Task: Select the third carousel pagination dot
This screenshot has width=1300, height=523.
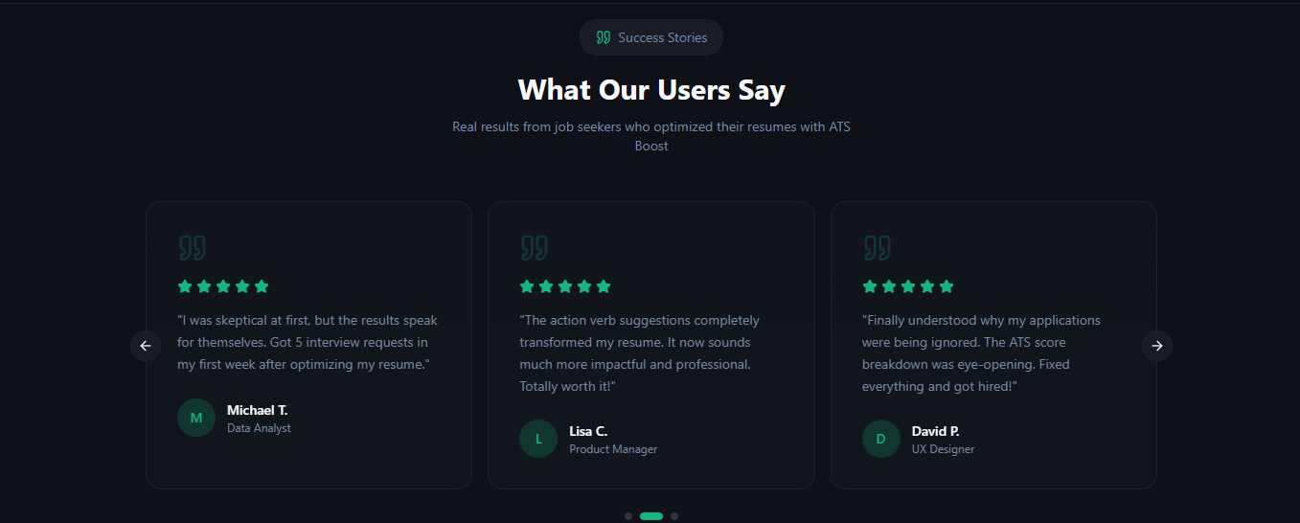Action: [x=674, y=516]
